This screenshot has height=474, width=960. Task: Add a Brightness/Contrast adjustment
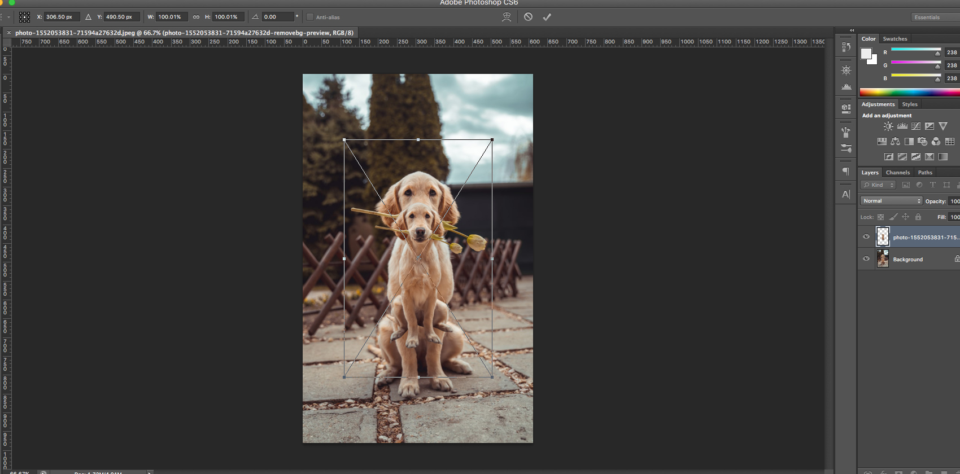(x=888, y=126)
